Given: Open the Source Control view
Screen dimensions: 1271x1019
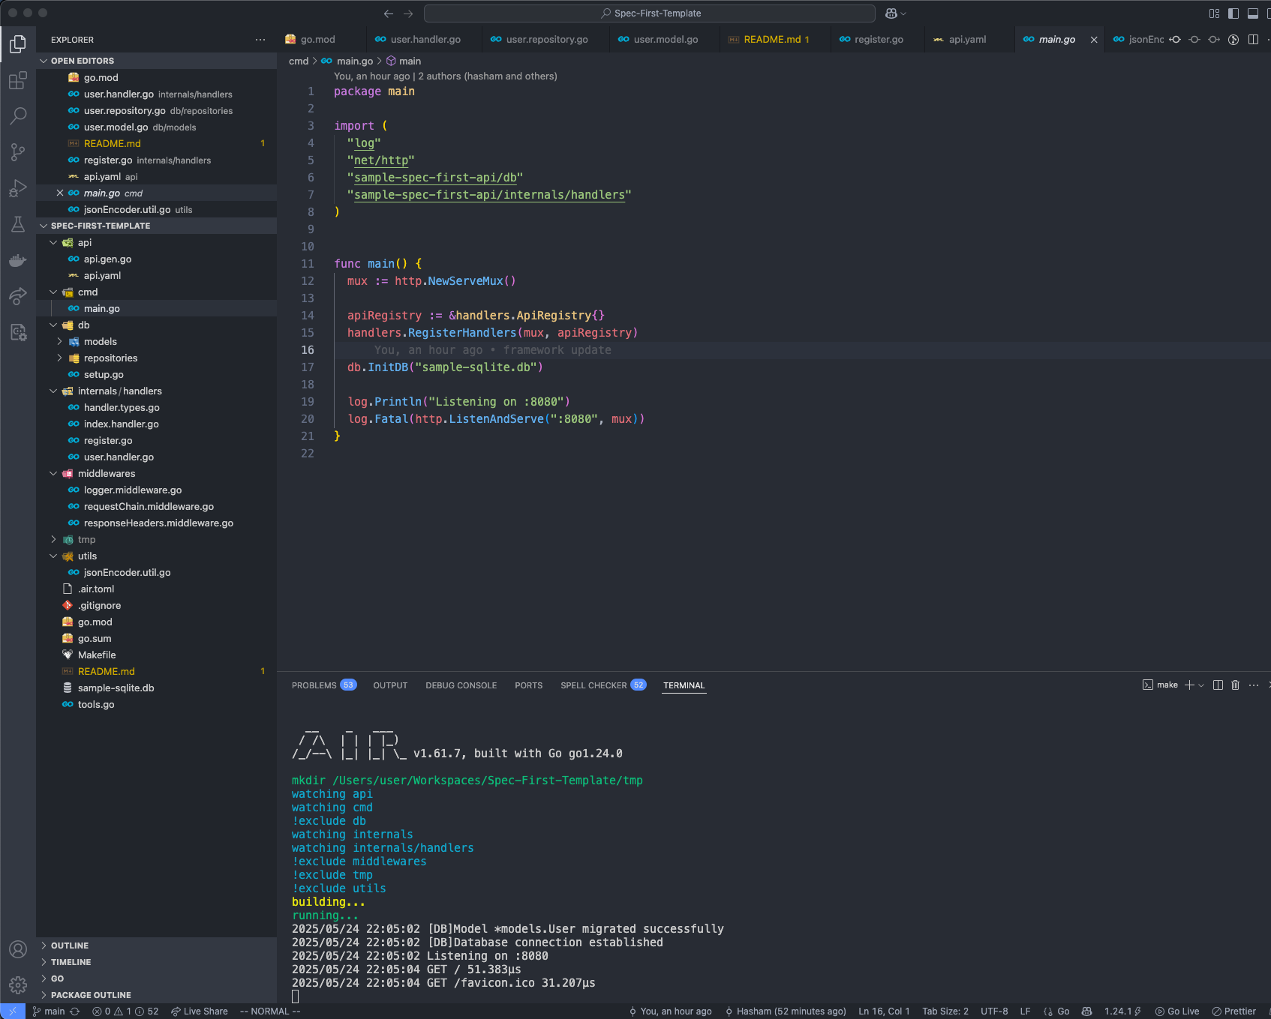Looking at the screenshot, I should (x=17, y=152).
